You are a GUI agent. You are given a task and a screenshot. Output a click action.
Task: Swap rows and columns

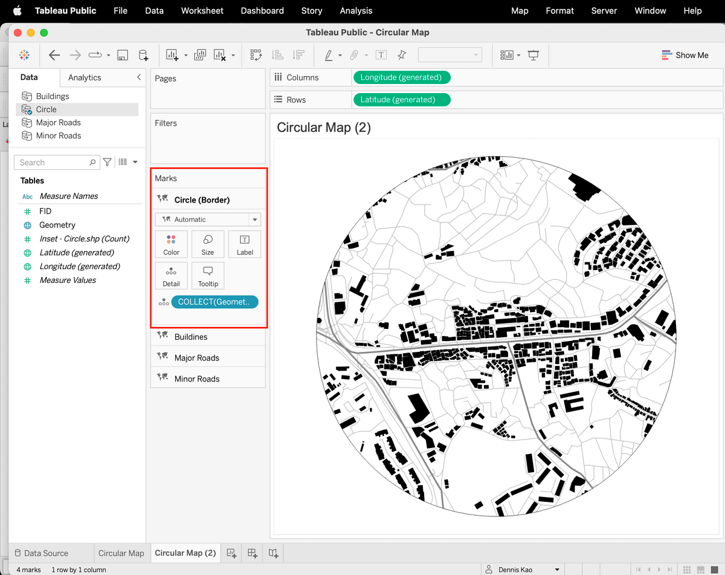[x=256, y=55]
